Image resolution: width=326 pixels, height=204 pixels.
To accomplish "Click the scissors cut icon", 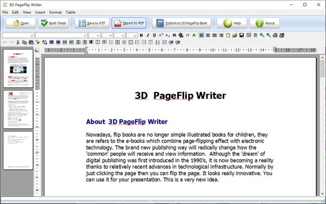I will point(18,42).
